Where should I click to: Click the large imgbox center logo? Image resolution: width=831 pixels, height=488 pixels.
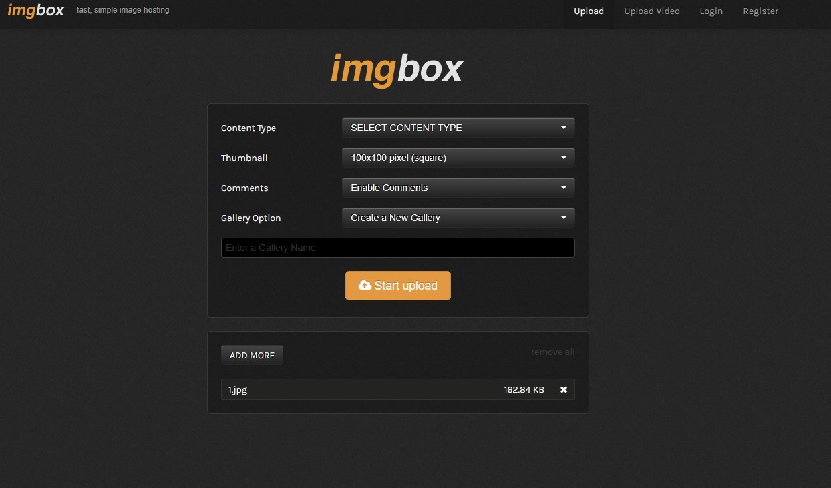point(397,69)
